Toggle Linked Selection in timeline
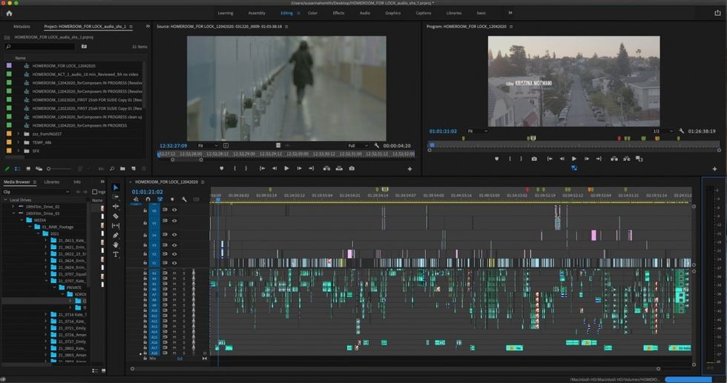 click(x=160, y=199)
